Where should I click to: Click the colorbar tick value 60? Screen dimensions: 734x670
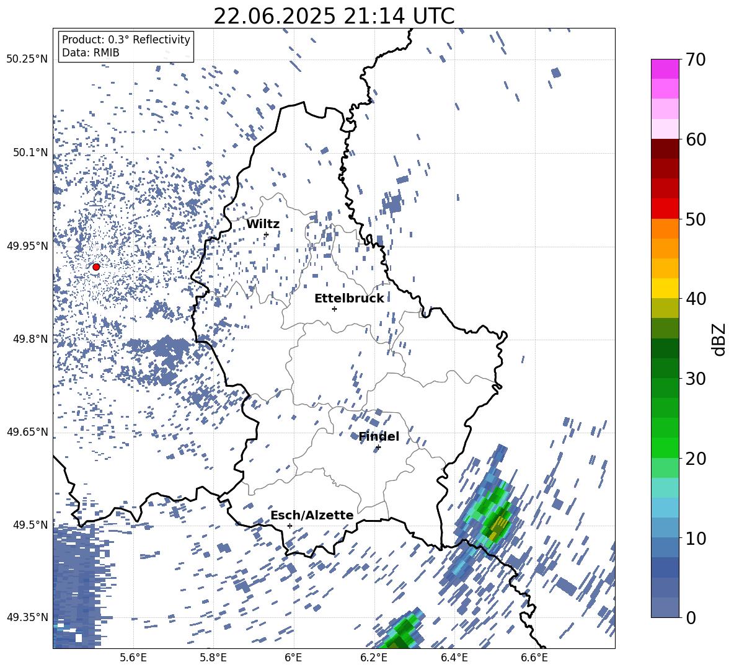[x=696, y=139]
